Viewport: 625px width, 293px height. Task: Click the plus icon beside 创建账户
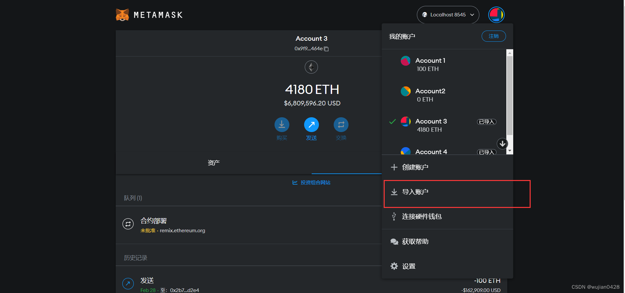pos(394,167)
